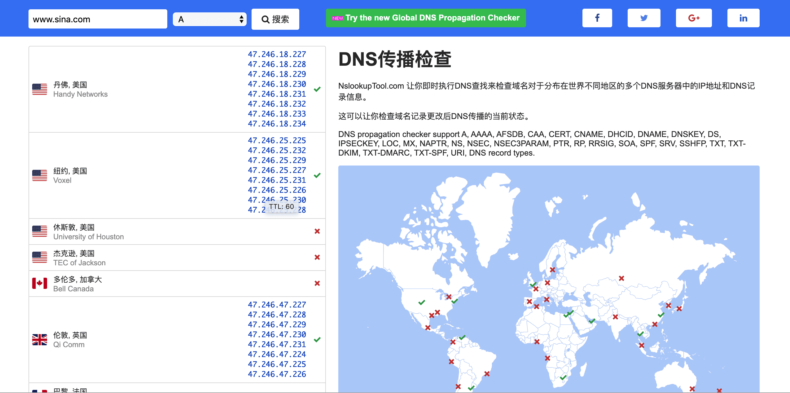Click the Facebook share icon
The width and height of the screenshot is (790, 393).
(597, 18)
